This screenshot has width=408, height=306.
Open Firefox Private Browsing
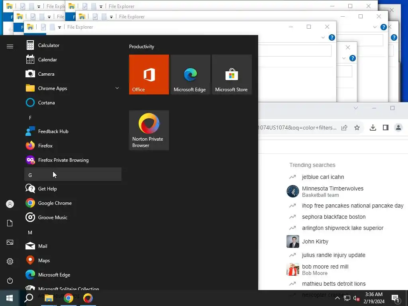73,160
